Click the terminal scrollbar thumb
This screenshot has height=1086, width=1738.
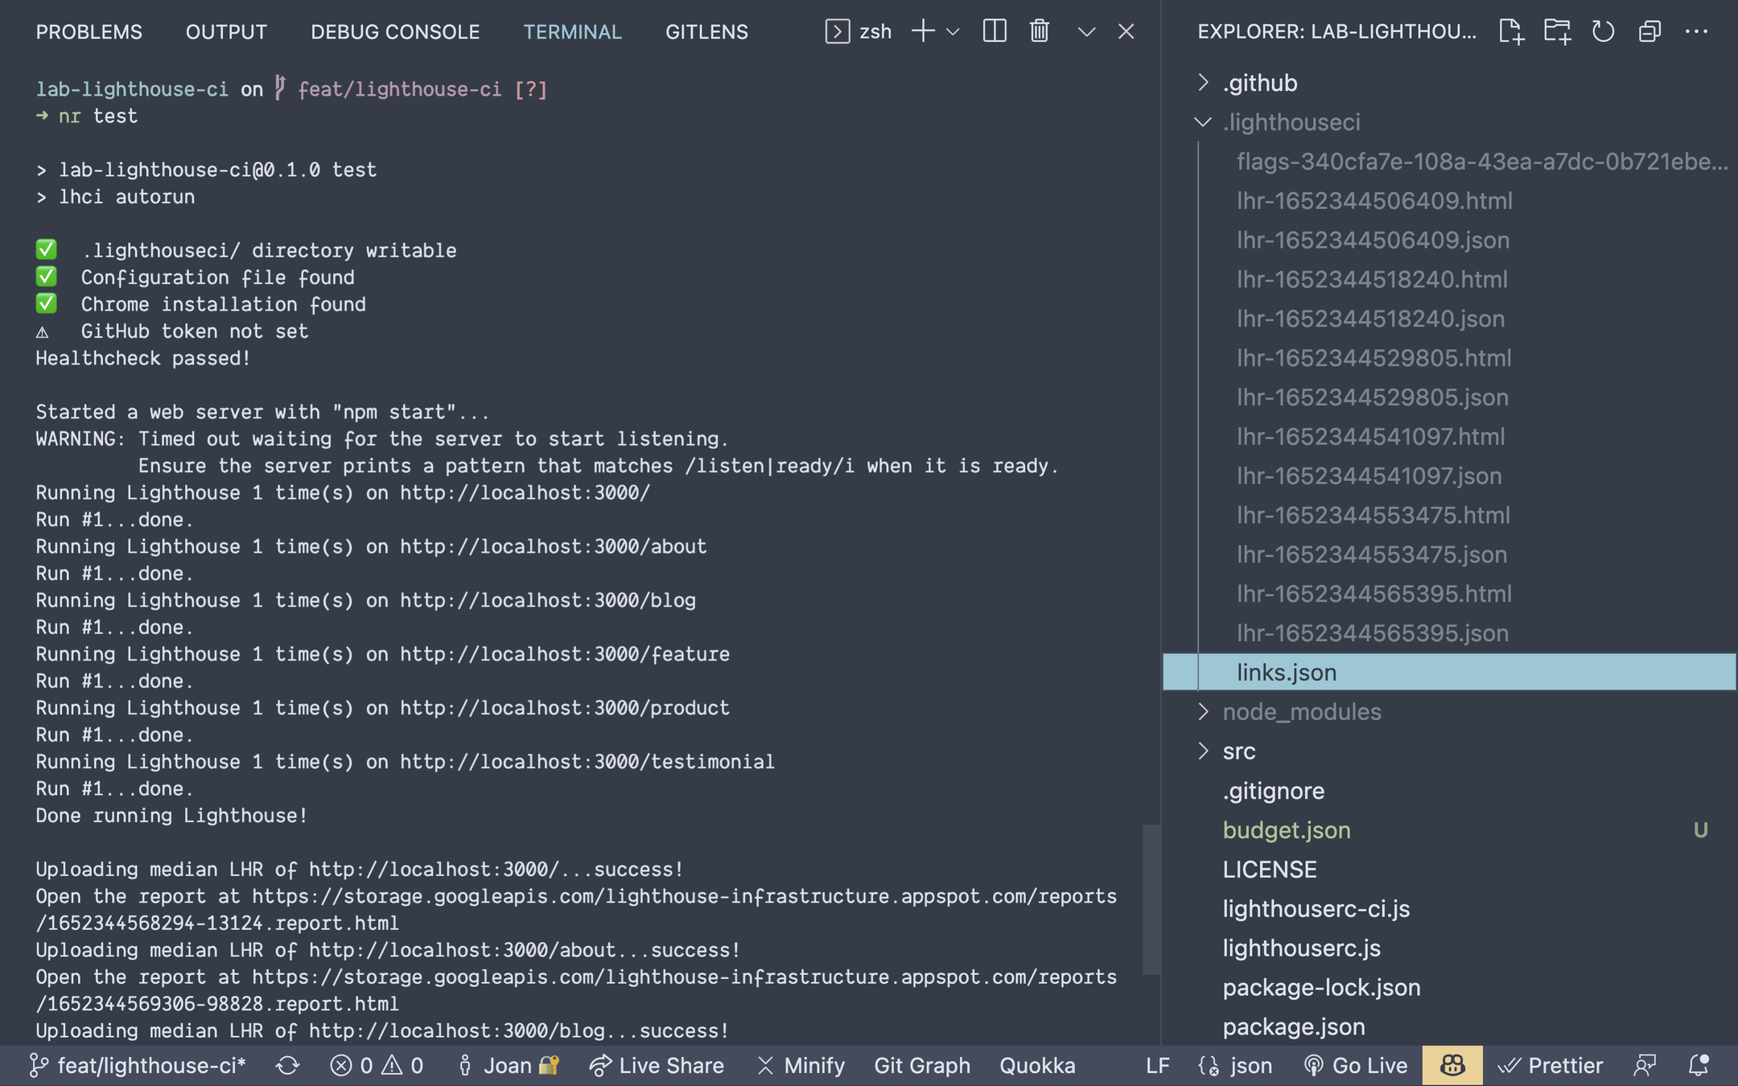coord(1151,899)
